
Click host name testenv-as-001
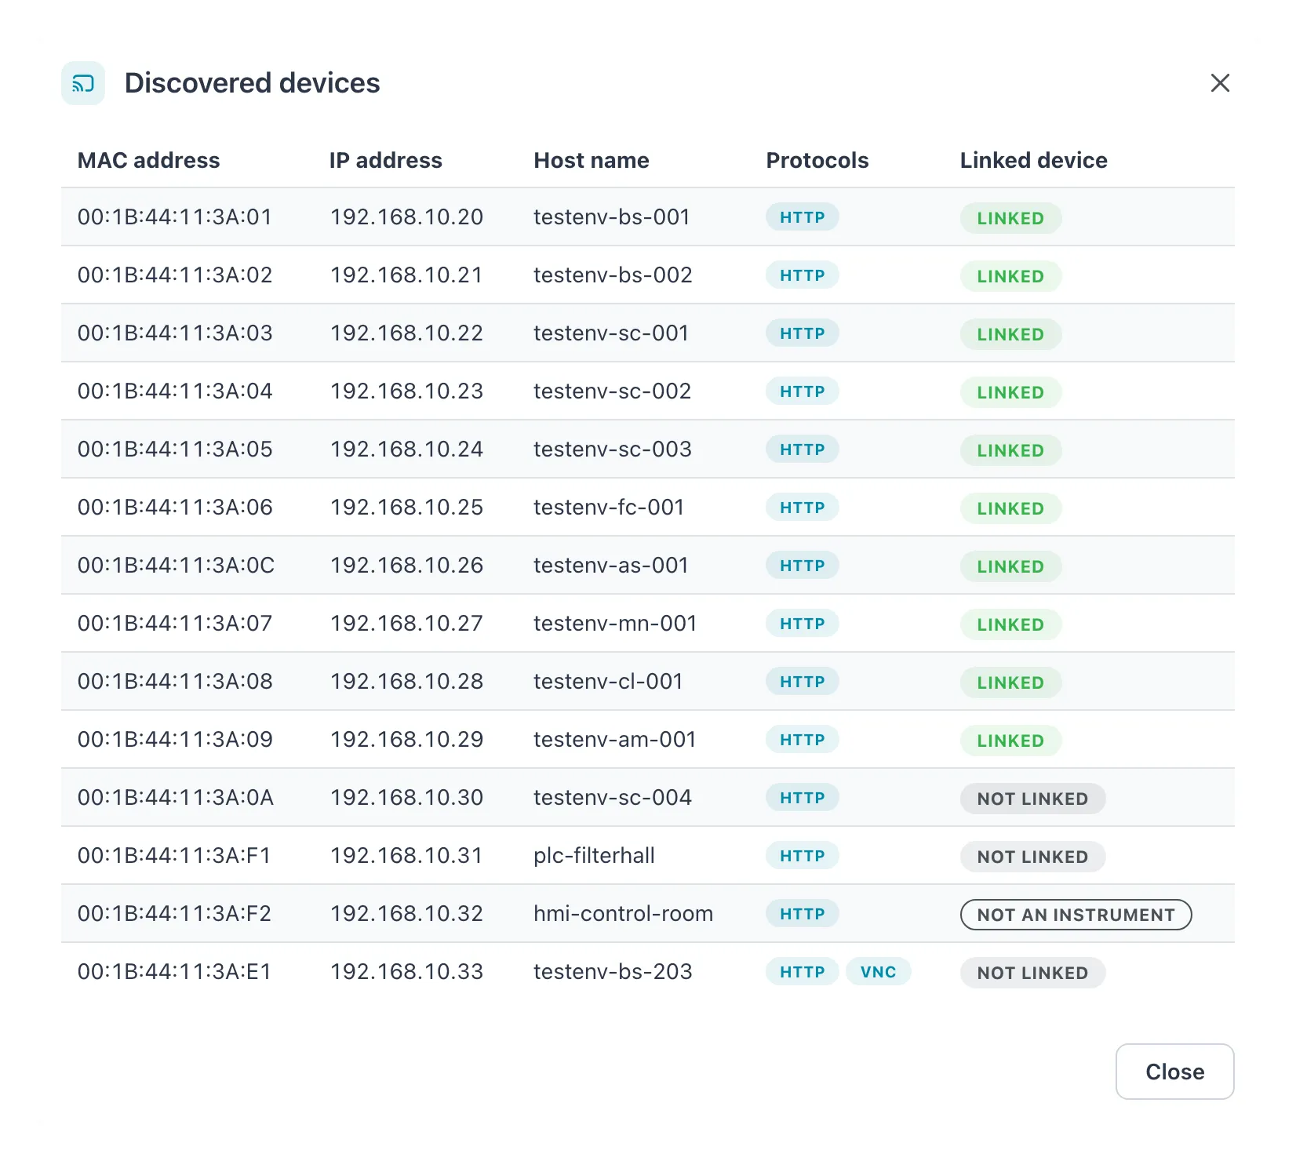point(611,565)
